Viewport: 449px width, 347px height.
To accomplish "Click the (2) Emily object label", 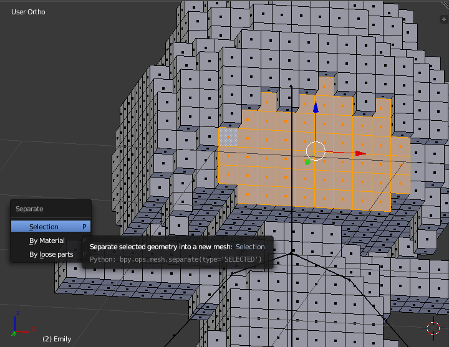I will click(57, 339).
